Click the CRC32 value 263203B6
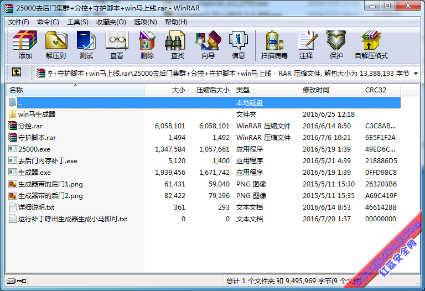The height and width of the screenshot is (291, 425). 381,184
